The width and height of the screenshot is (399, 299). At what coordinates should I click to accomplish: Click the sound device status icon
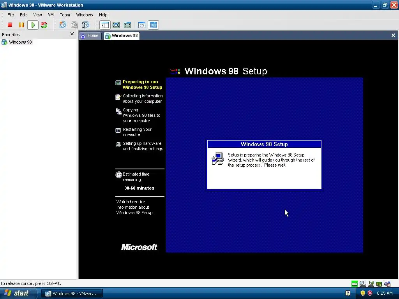(387, 284)
